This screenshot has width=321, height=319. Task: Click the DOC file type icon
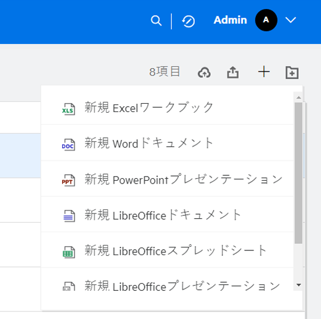[x=69, y=145]
